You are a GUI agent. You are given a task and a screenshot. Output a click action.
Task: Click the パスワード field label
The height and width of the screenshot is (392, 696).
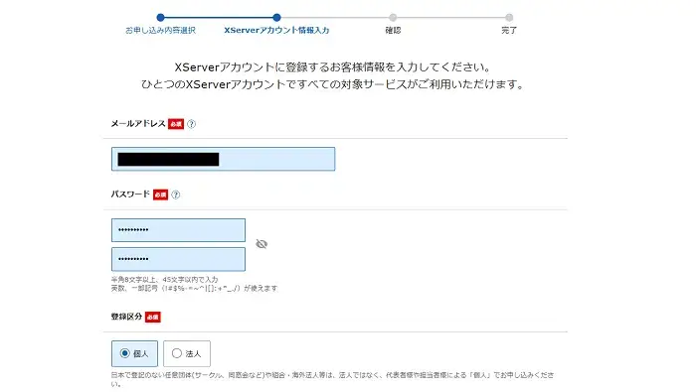click(130, 194)
